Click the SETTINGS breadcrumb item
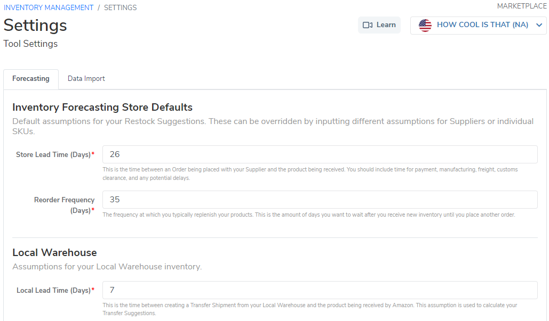This screenshot has height=321, width=549. (x=120, y=7)
